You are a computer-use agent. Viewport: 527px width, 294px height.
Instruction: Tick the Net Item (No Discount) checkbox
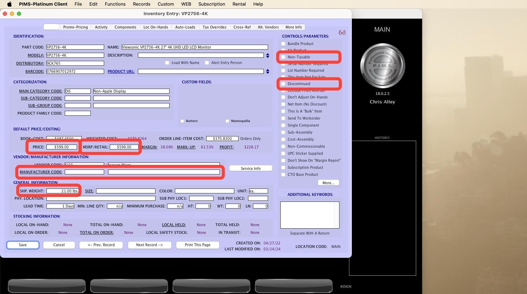[x=283, y=104]
